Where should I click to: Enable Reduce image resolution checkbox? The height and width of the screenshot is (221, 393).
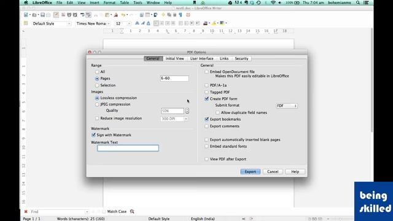(x=97, y=118)
